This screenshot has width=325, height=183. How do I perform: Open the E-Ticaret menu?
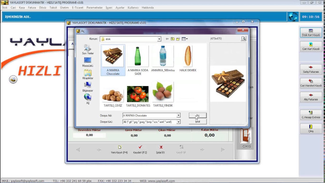click(x=78, y=8)
